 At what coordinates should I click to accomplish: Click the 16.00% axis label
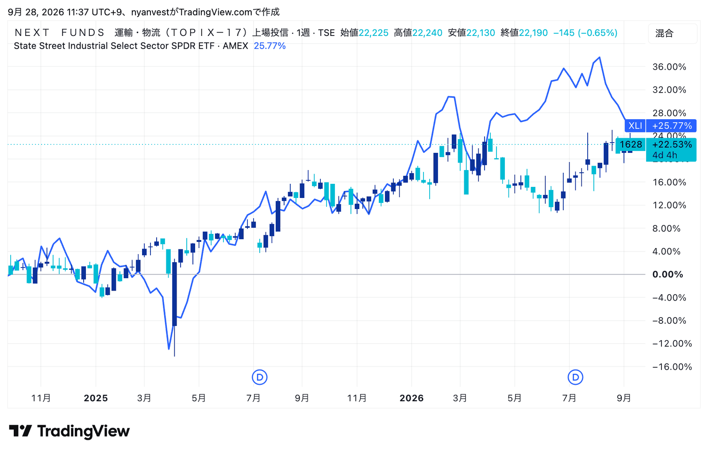point(670,182)
